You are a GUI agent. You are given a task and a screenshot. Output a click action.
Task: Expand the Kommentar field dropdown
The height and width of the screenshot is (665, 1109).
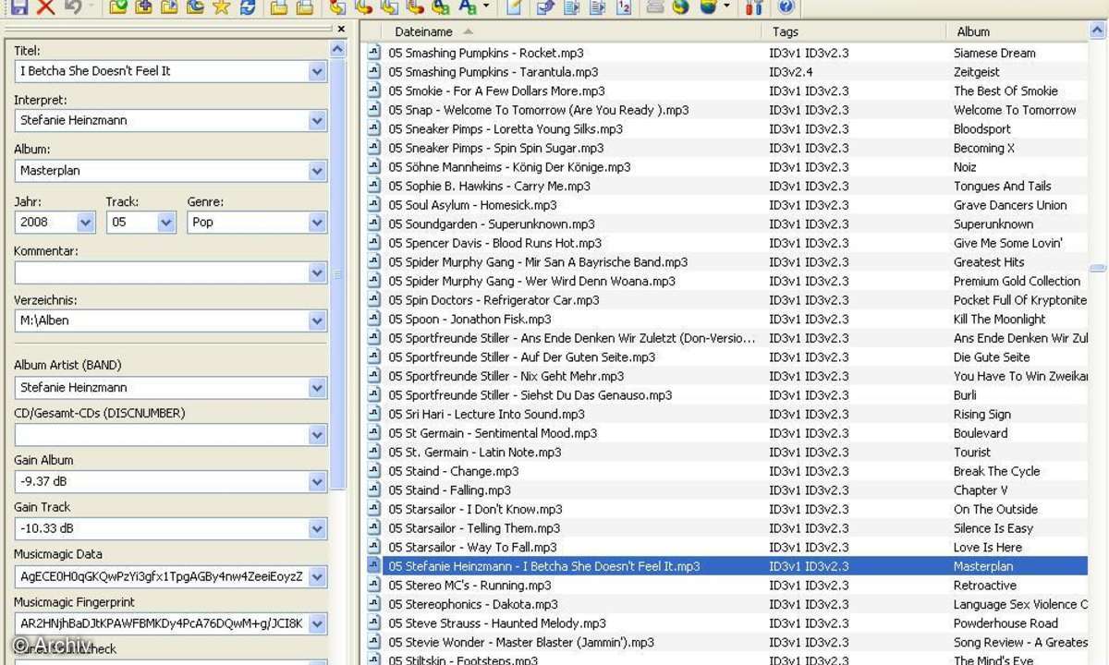(x=317, y=272)
